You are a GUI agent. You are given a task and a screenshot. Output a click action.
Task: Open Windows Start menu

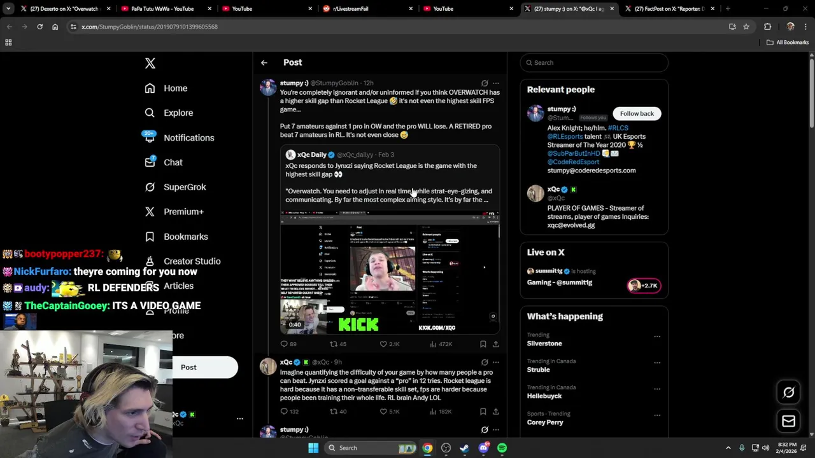(x=313, y=448)
